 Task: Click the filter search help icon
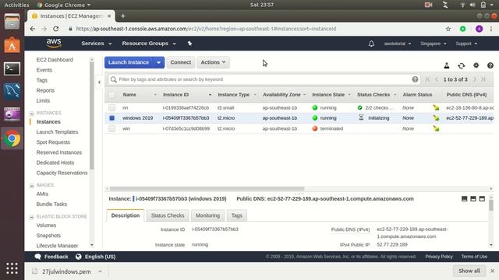415,79
